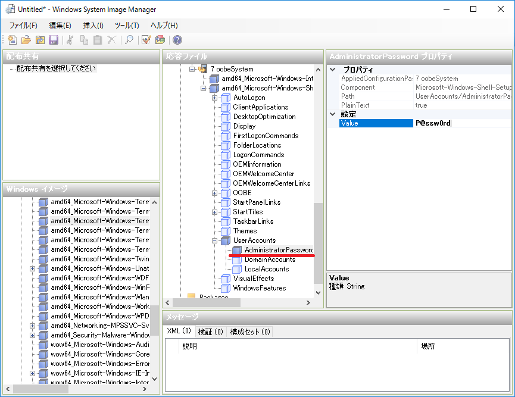Click the Find magnifier icon
Image resolution: width=515 pixels, height=397 pixels.
[x=129, y=40]
